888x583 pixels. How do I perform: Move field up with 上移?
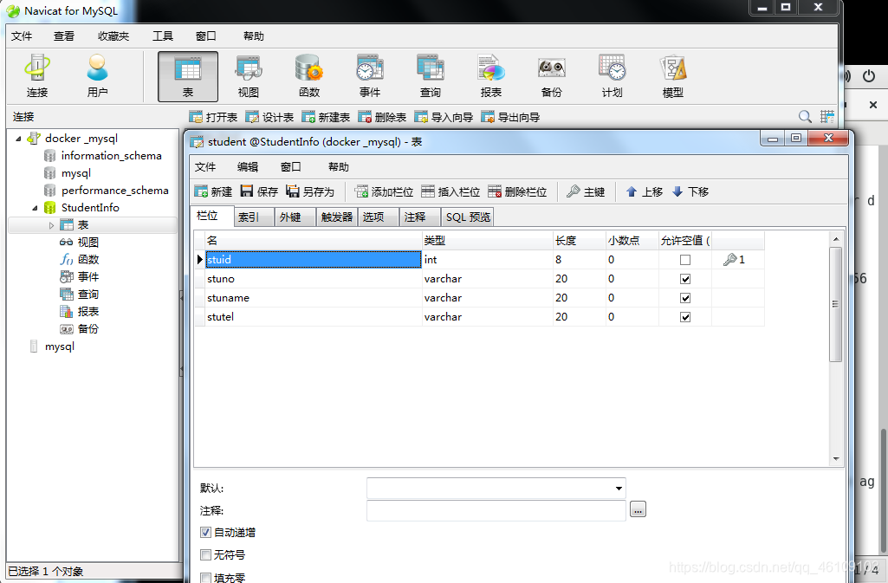tap(645, 192)
